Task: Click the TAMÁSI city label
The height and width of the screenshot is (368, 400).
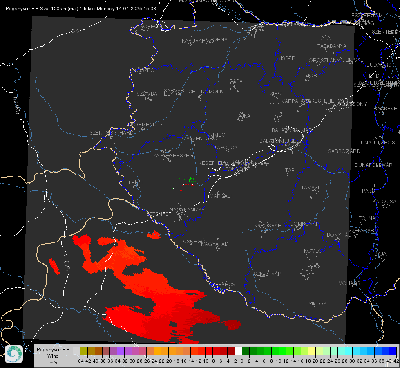Action: click(x=310, y=188)
